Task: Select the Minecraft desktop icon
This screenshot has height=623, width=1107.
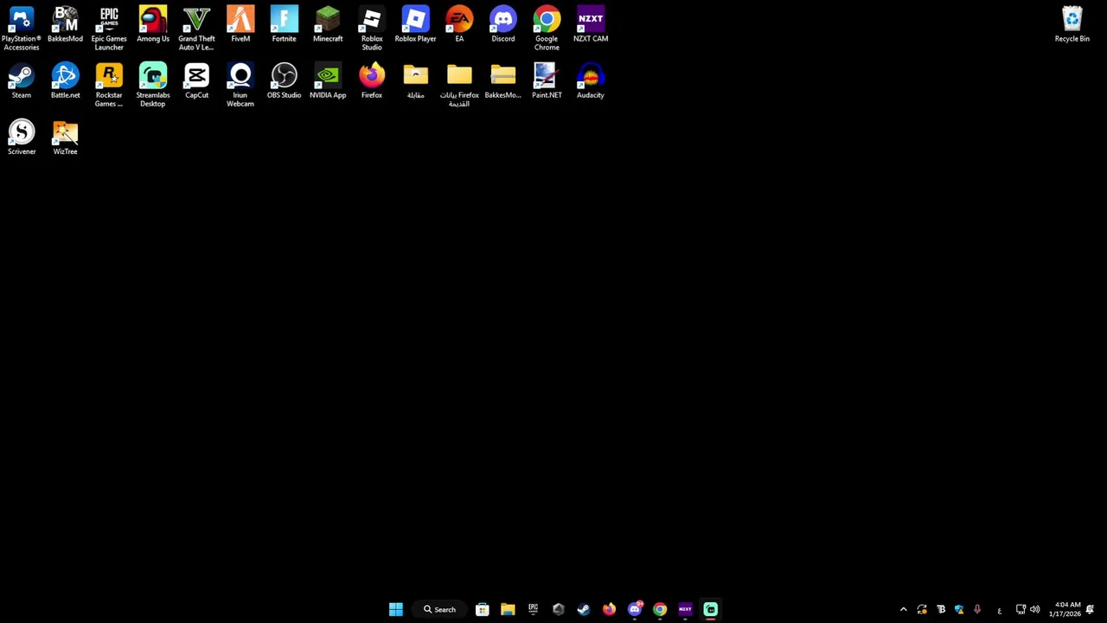Action: click(328, 24)
